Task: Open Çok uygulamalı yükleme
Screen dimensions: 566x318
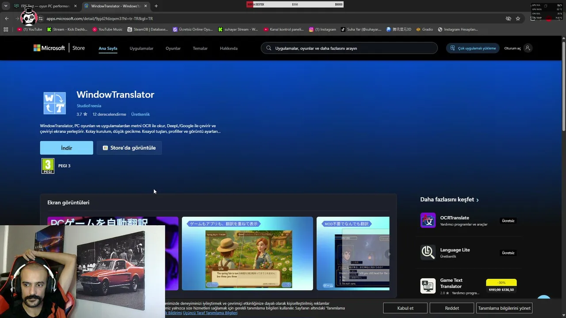Action: [473, 48]
